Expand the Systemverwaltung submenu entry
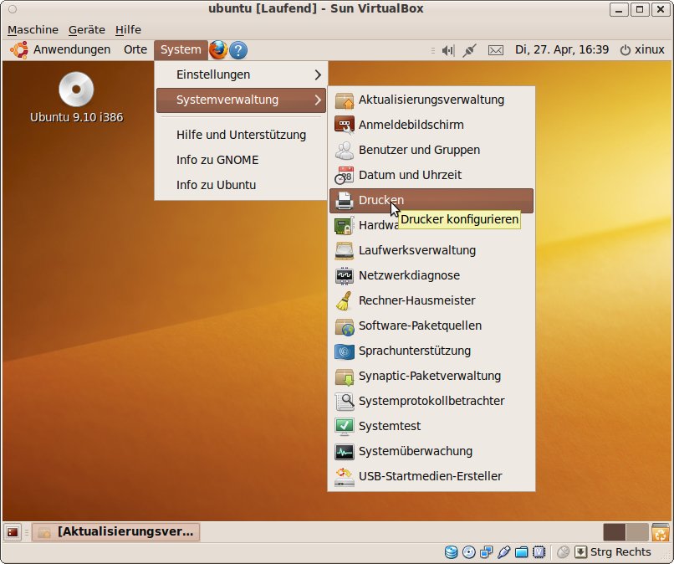Viewport: 674px width, 564px height. point(241,100)
